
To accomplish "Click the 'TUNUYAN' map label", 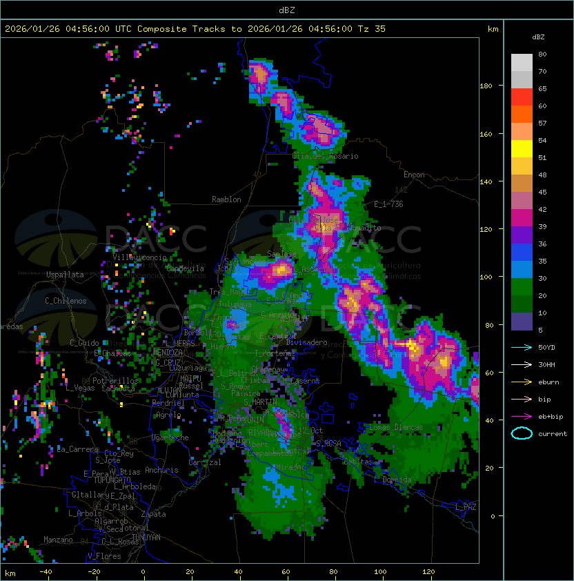I will click(146, 538).
